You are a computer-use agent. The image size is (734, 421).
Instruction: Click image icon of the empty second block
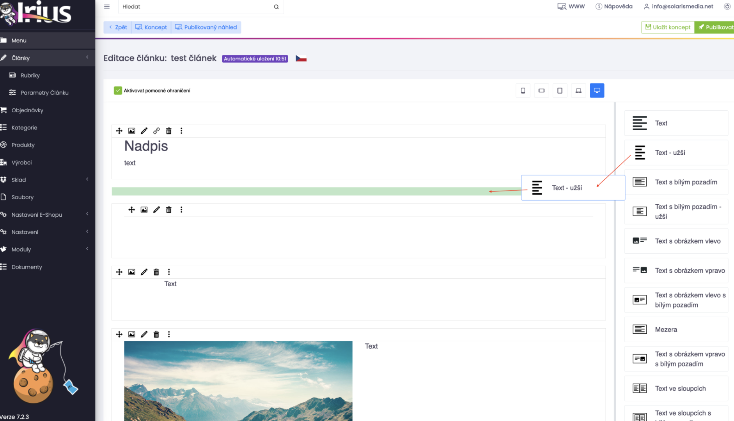(144, 210)
